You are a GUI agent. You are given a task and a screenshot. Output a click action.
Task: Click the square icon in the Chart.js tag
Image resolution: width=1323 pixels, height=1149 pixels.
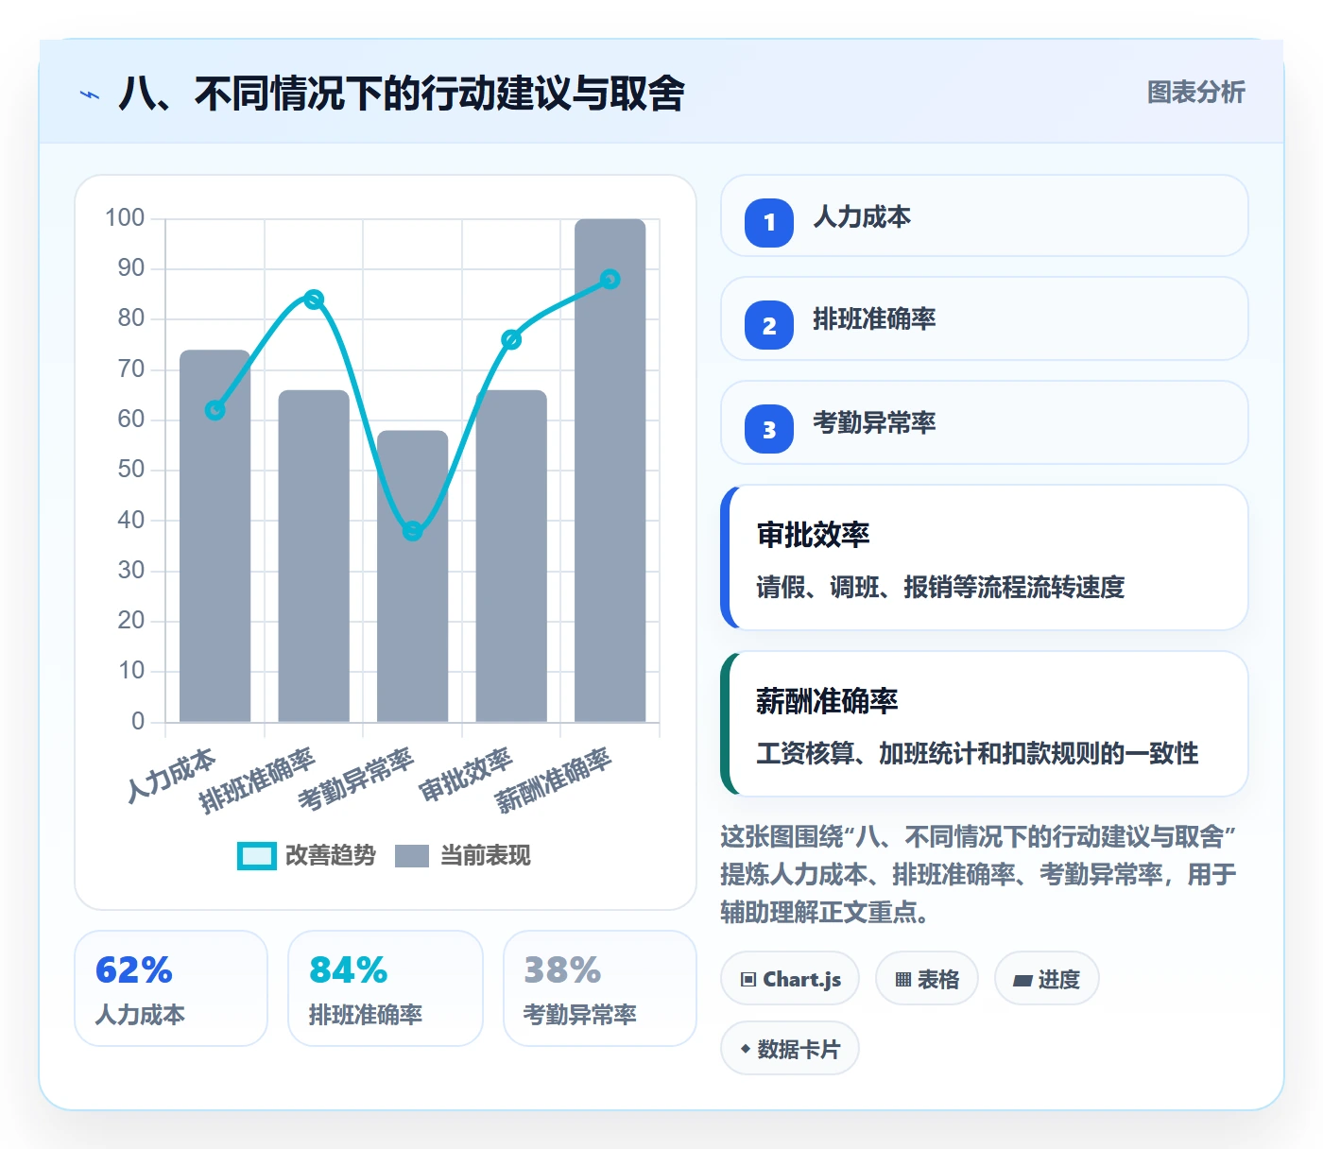[748, 979]
